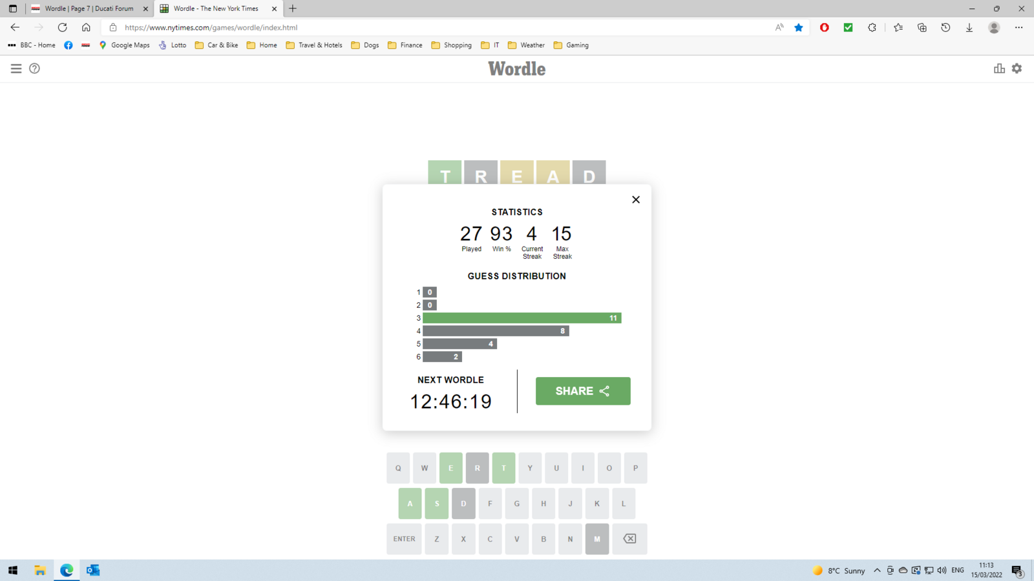This screenshot has width=1034, height=581.
Task: Click the green 3-guess distribution bar
Action: (522, 318)
